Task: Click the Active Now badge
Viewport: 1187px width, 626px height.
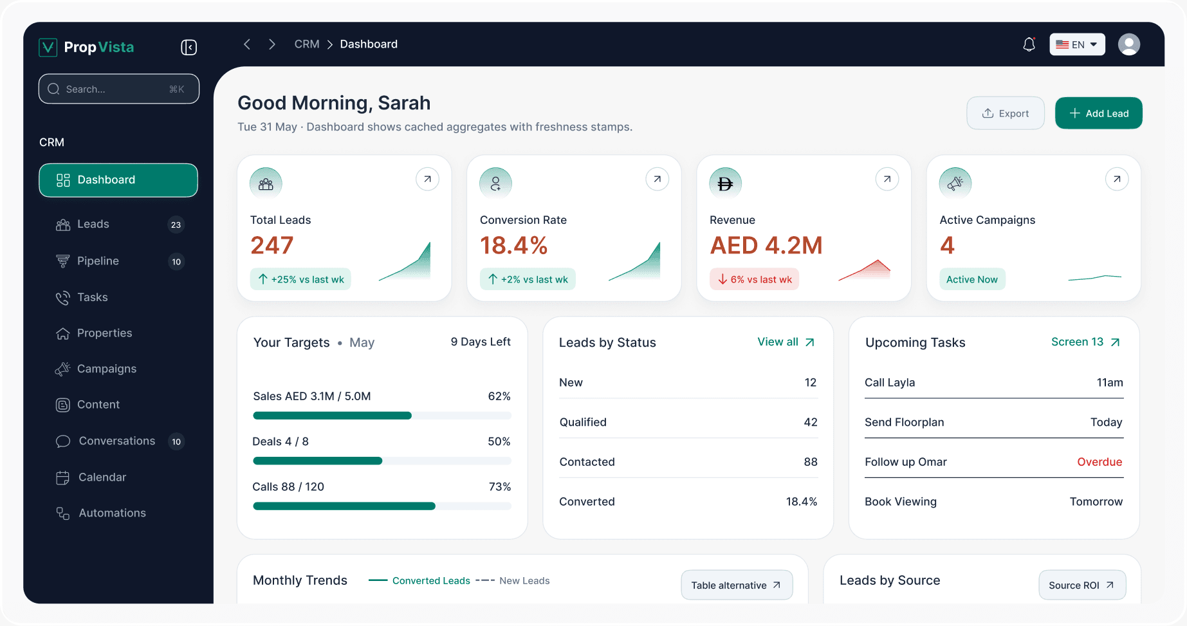Action: point(972,279)
